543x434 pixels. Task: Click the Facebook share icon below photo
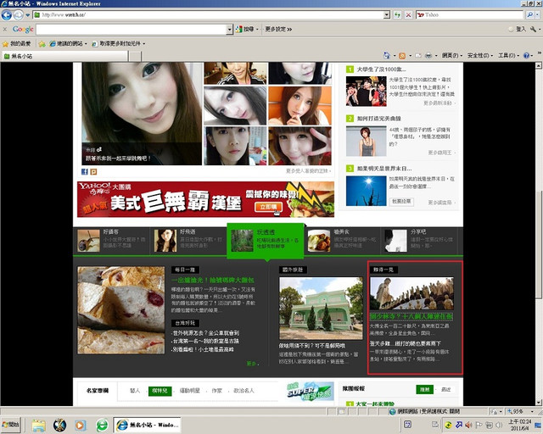[x=85, y=172]
